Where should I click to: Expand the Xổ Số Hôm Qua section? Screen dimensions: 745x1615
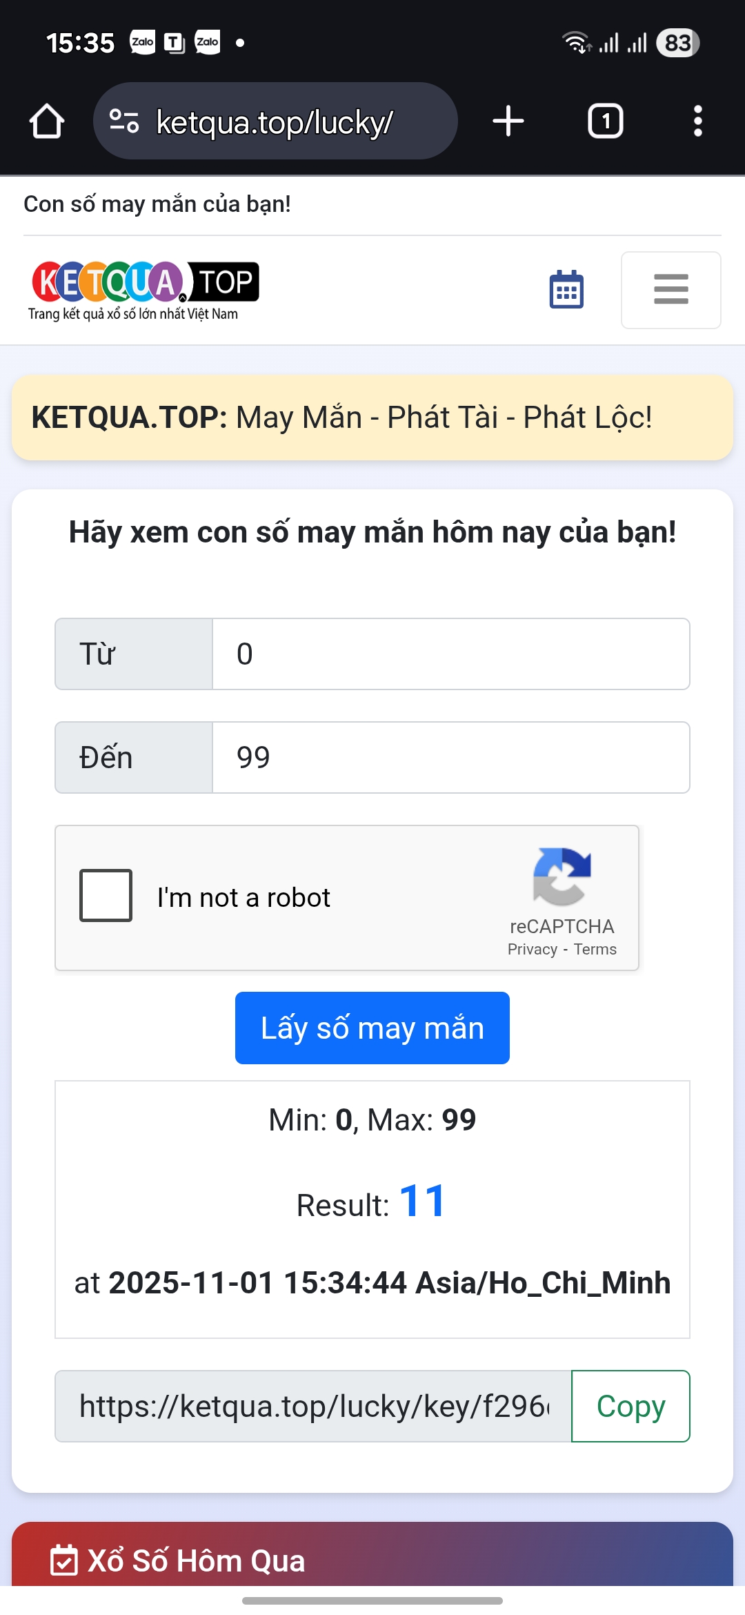[x=197, y=1560]
